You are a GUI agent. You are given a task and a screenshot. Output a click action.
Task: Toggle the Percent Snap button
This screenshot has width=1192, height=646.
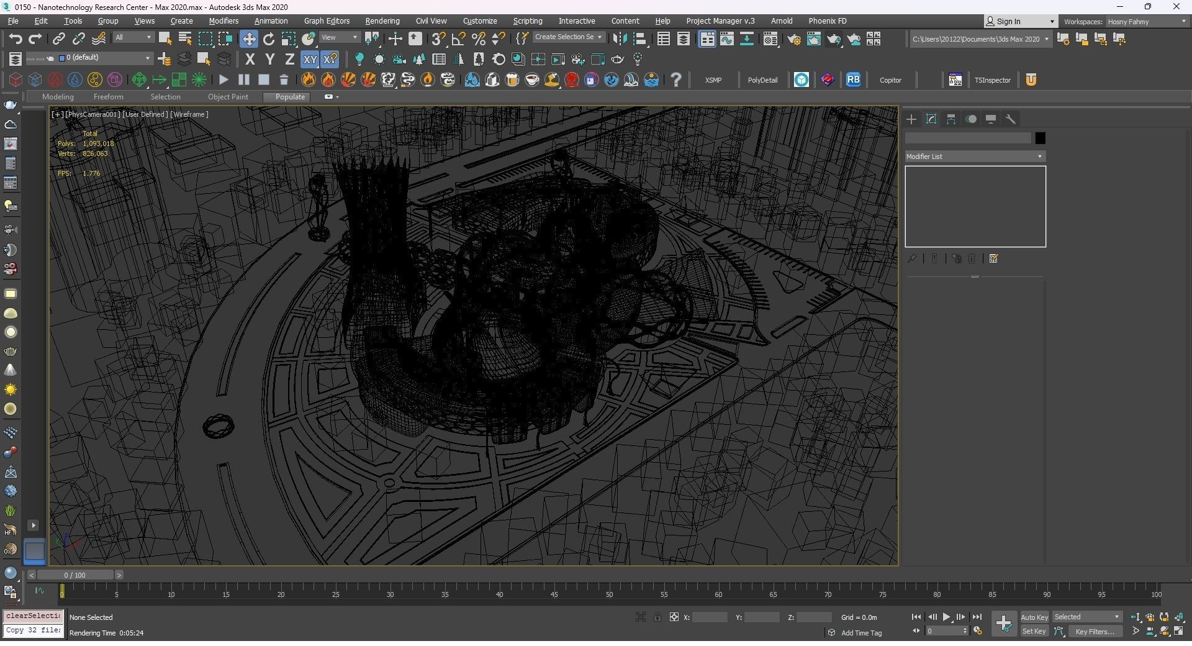point(478,39)
